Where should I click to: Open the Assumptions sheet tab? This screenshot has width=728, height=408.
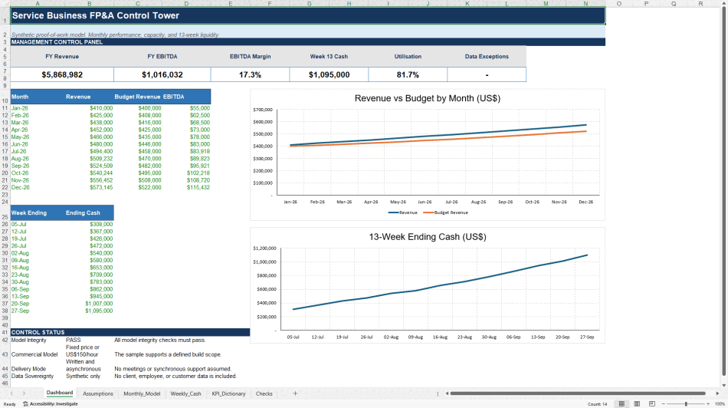pyautogui.click(x=97, y=393)
